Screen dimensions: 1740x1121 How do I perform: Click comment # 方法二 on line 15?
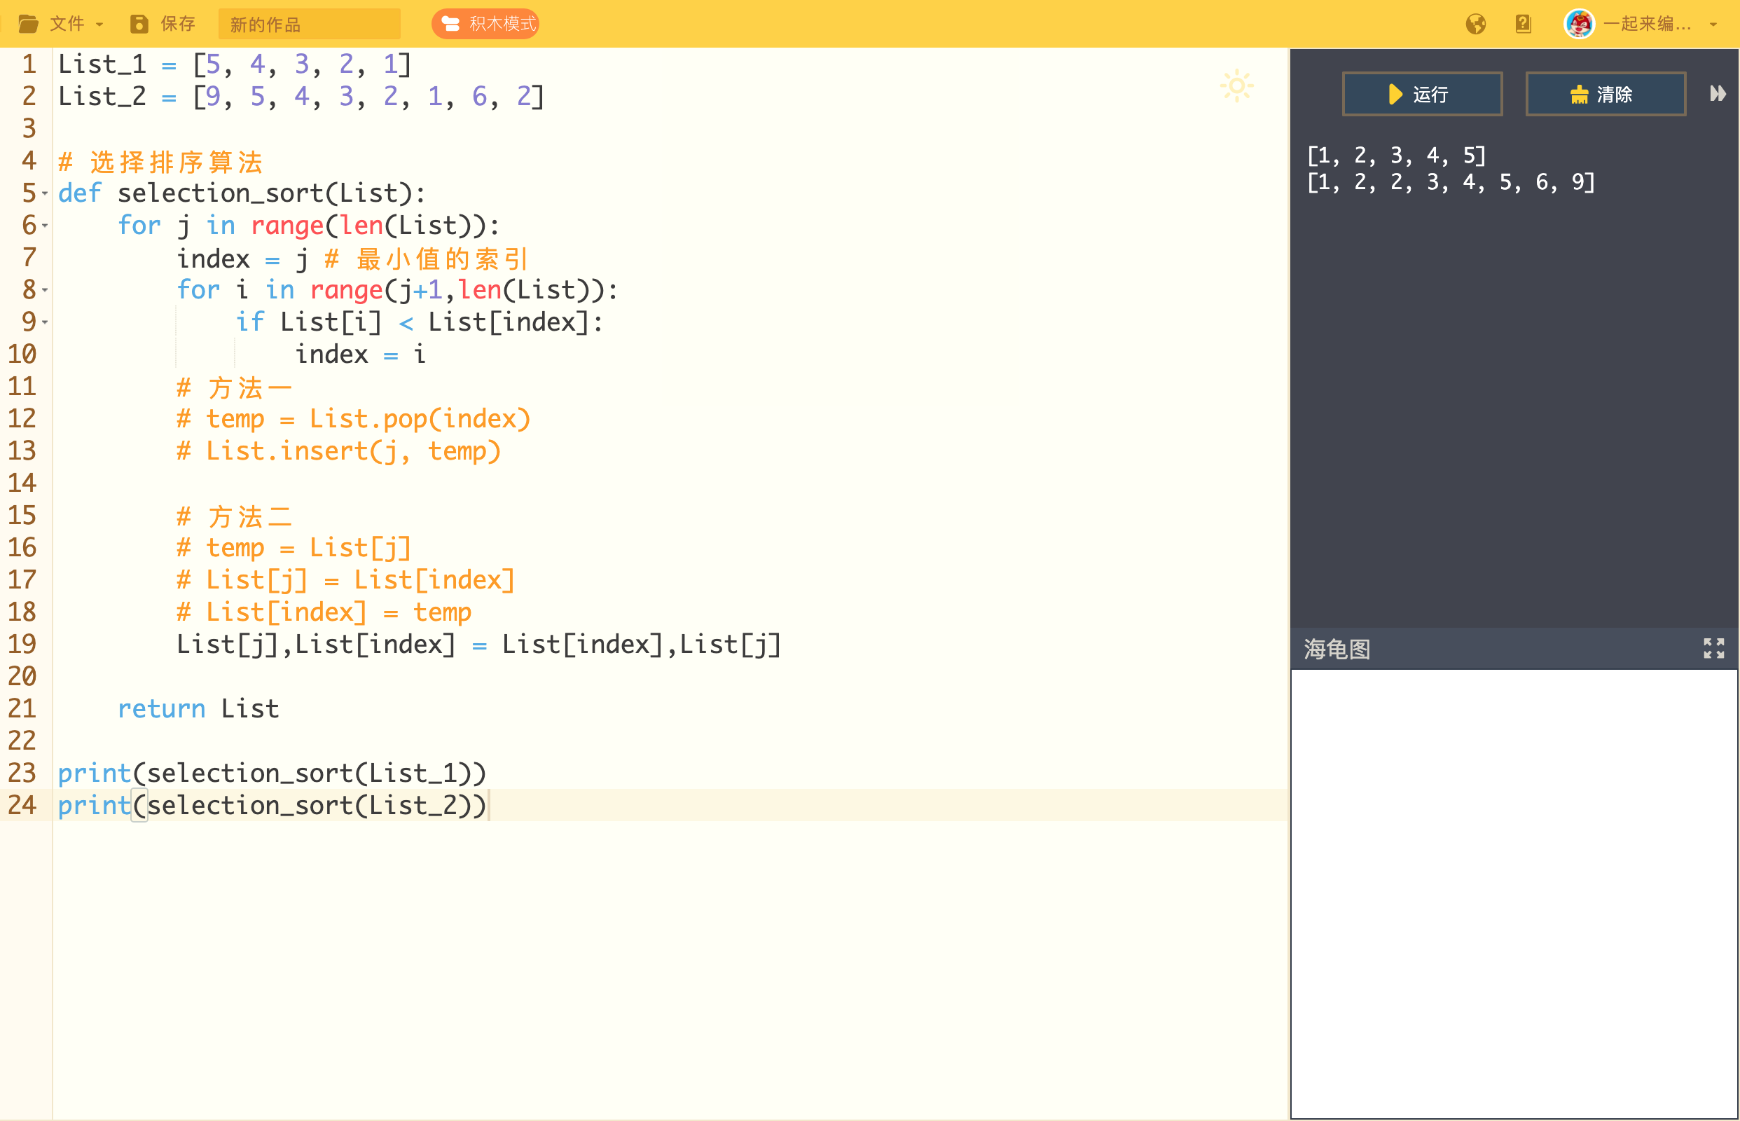coord(235,516)
